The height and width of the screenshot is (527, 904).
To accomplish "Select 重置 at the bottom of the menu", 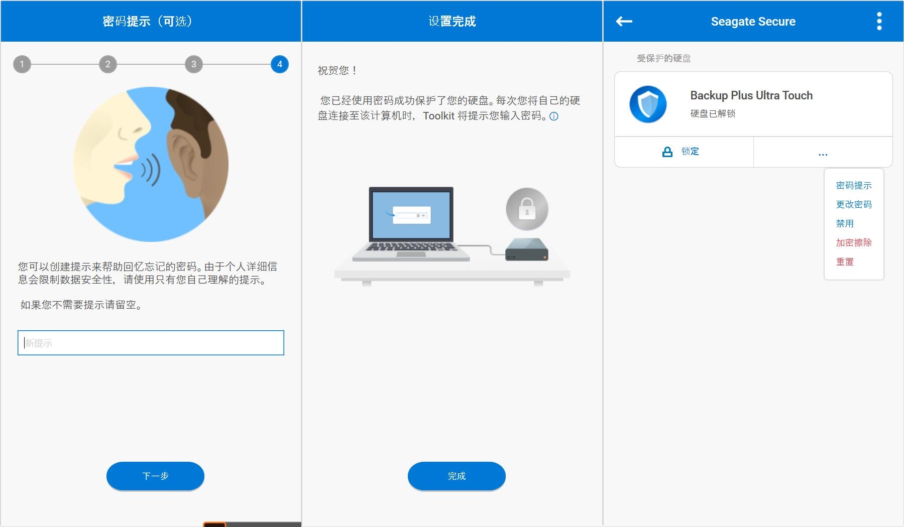I will click(x=844, y=261).
